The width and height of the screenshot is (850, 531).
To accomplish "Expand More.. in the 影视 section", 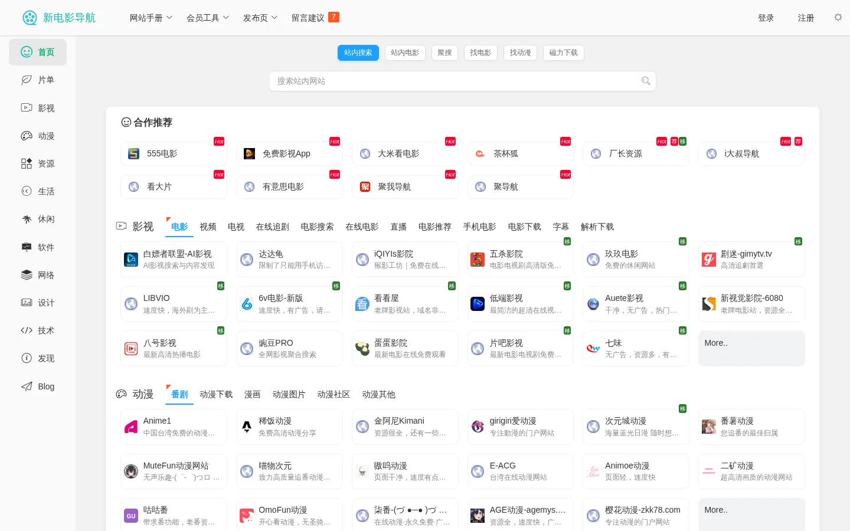I will click(751, 348).
